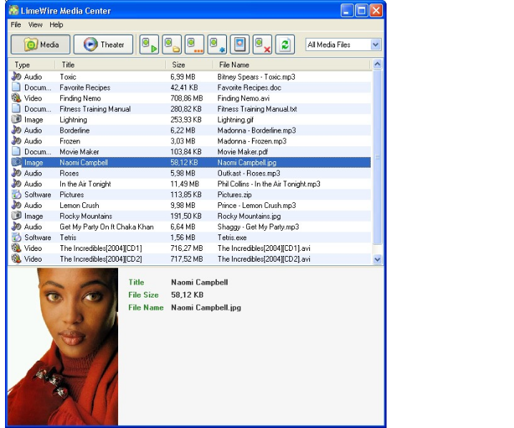Click the audio icon of the Roses row
The height and width of the screenshot is (428, 514).
tap(16, 173)
